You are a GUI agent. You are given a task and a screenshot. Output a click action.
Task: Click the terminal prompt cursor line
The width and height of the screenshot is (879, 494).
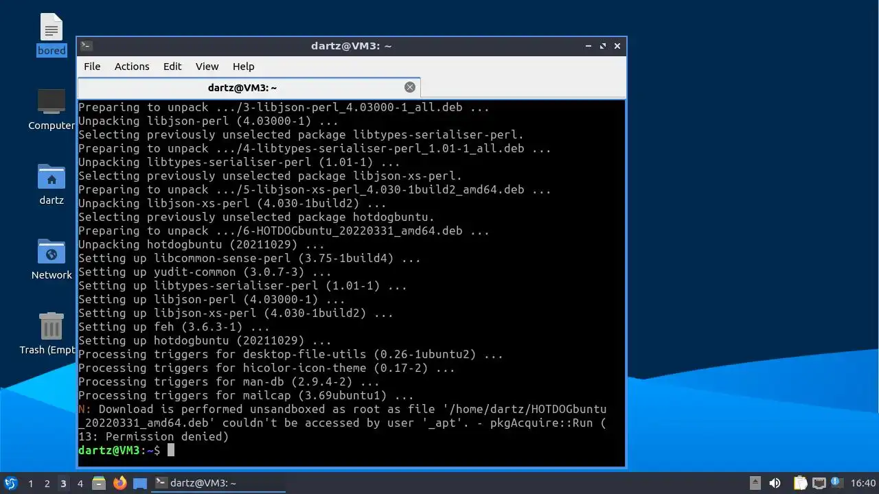(x=126, y=450)
